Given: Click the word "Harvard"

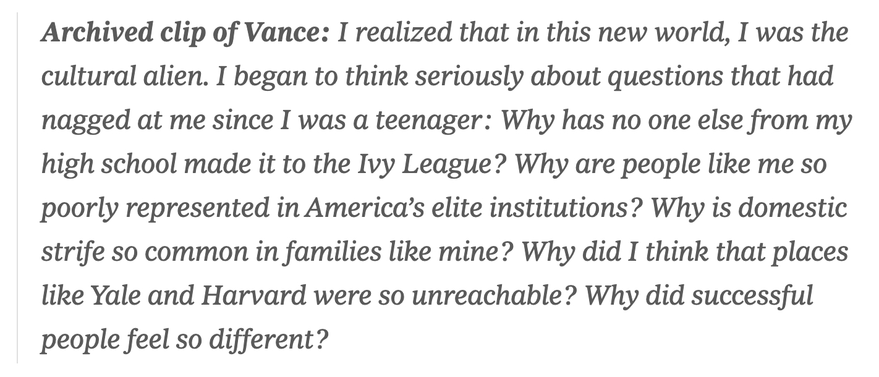Looking at the screenshot, I should (253, 296).
